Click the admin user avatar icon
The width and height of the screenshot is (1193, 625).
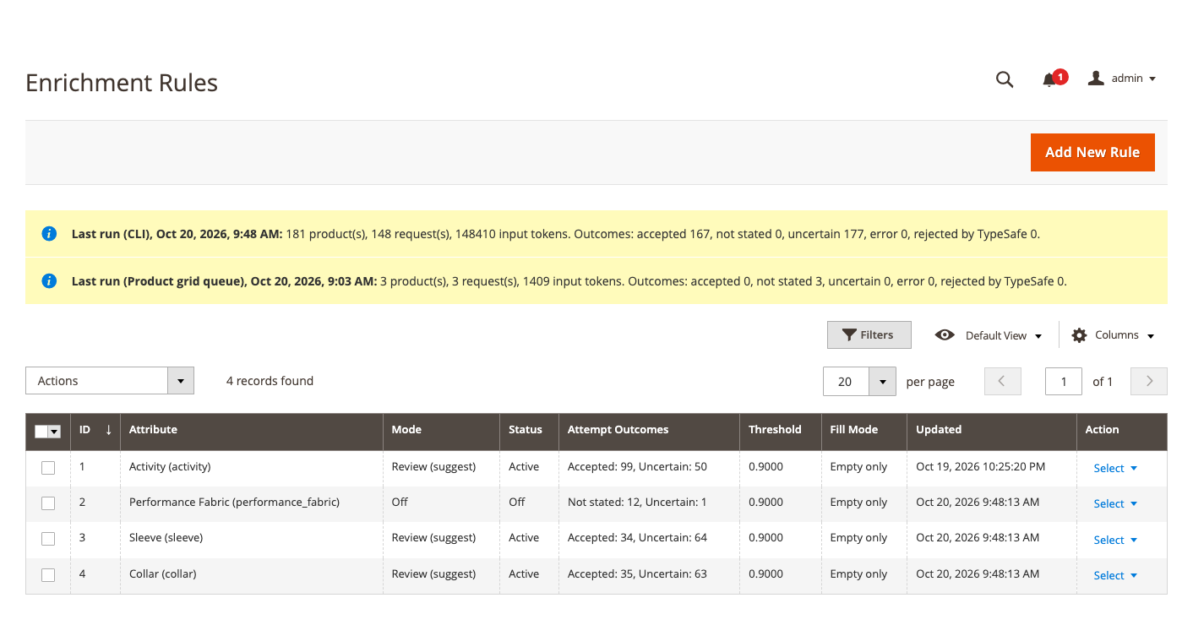(x=1096, y=79)
